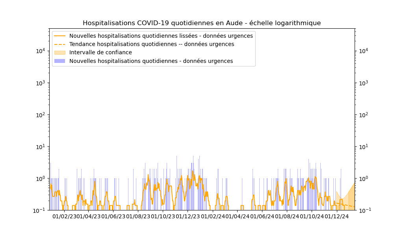Screen dimensions: 394x236
Task: Click x-axis label 01/06/24
Action: click(x=262, y=216)
